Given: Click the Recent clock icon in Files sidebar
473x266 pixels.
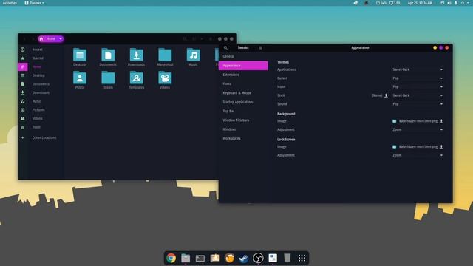Looking at the screenshot, I should pyautogui.click(x=23, y=50).
